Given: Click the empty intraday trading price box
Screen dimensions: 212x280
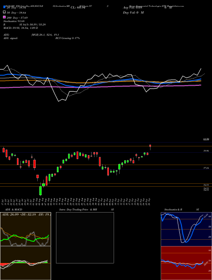Looking at the screenshot, I should 85,238.
